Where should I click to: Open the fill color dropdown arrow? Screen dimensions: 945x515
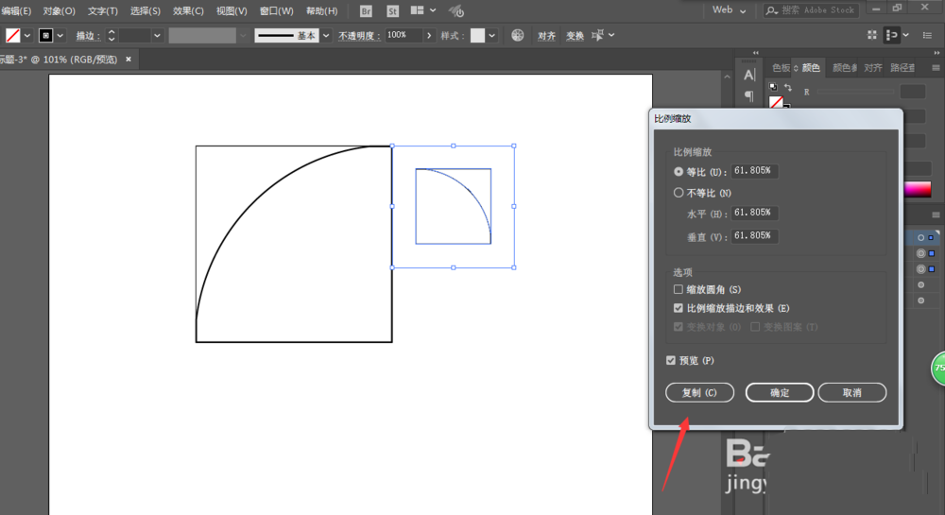[x=27, y=36]
